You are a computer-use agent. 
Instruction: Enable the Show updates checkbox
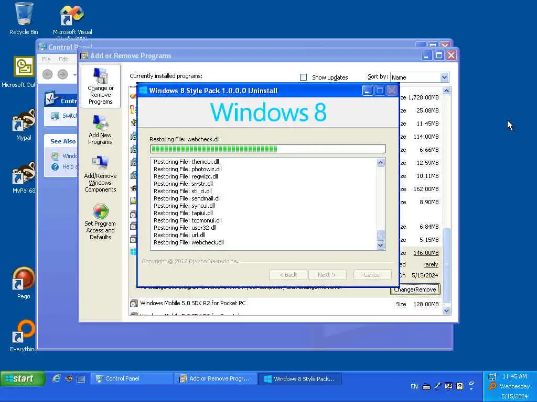[304, 77]
